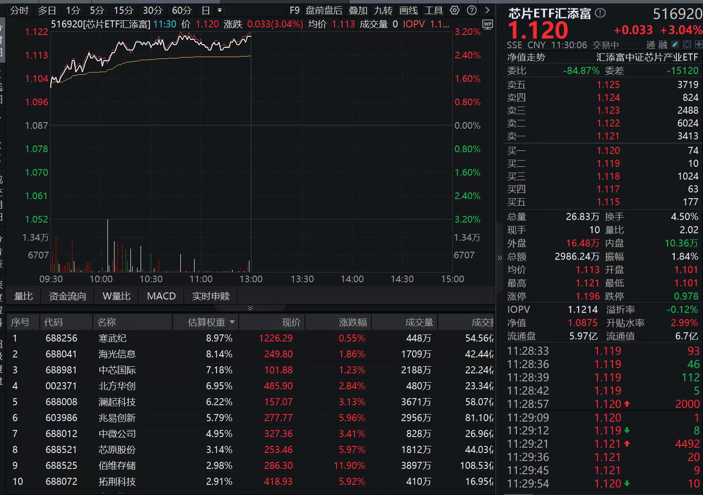Click the 11:29:21 trade tick row

pos(603,444)
